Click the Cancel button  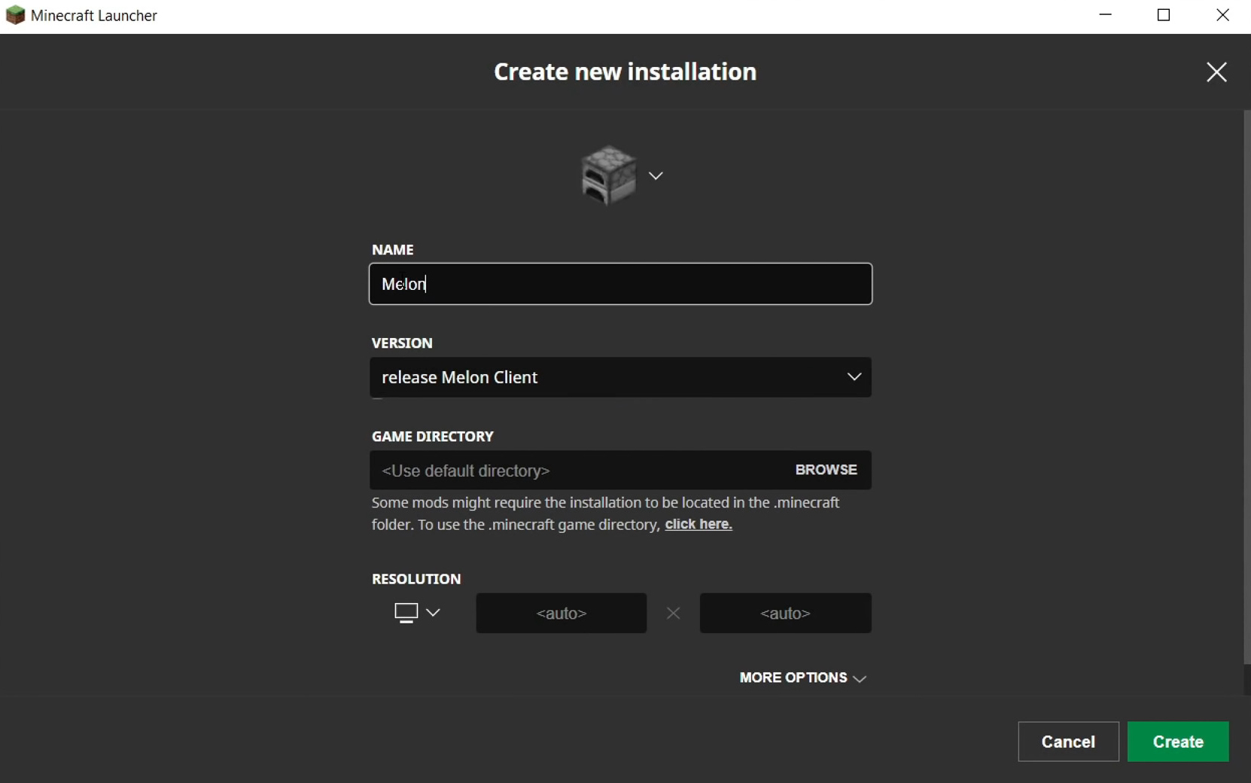(1068, 742)
